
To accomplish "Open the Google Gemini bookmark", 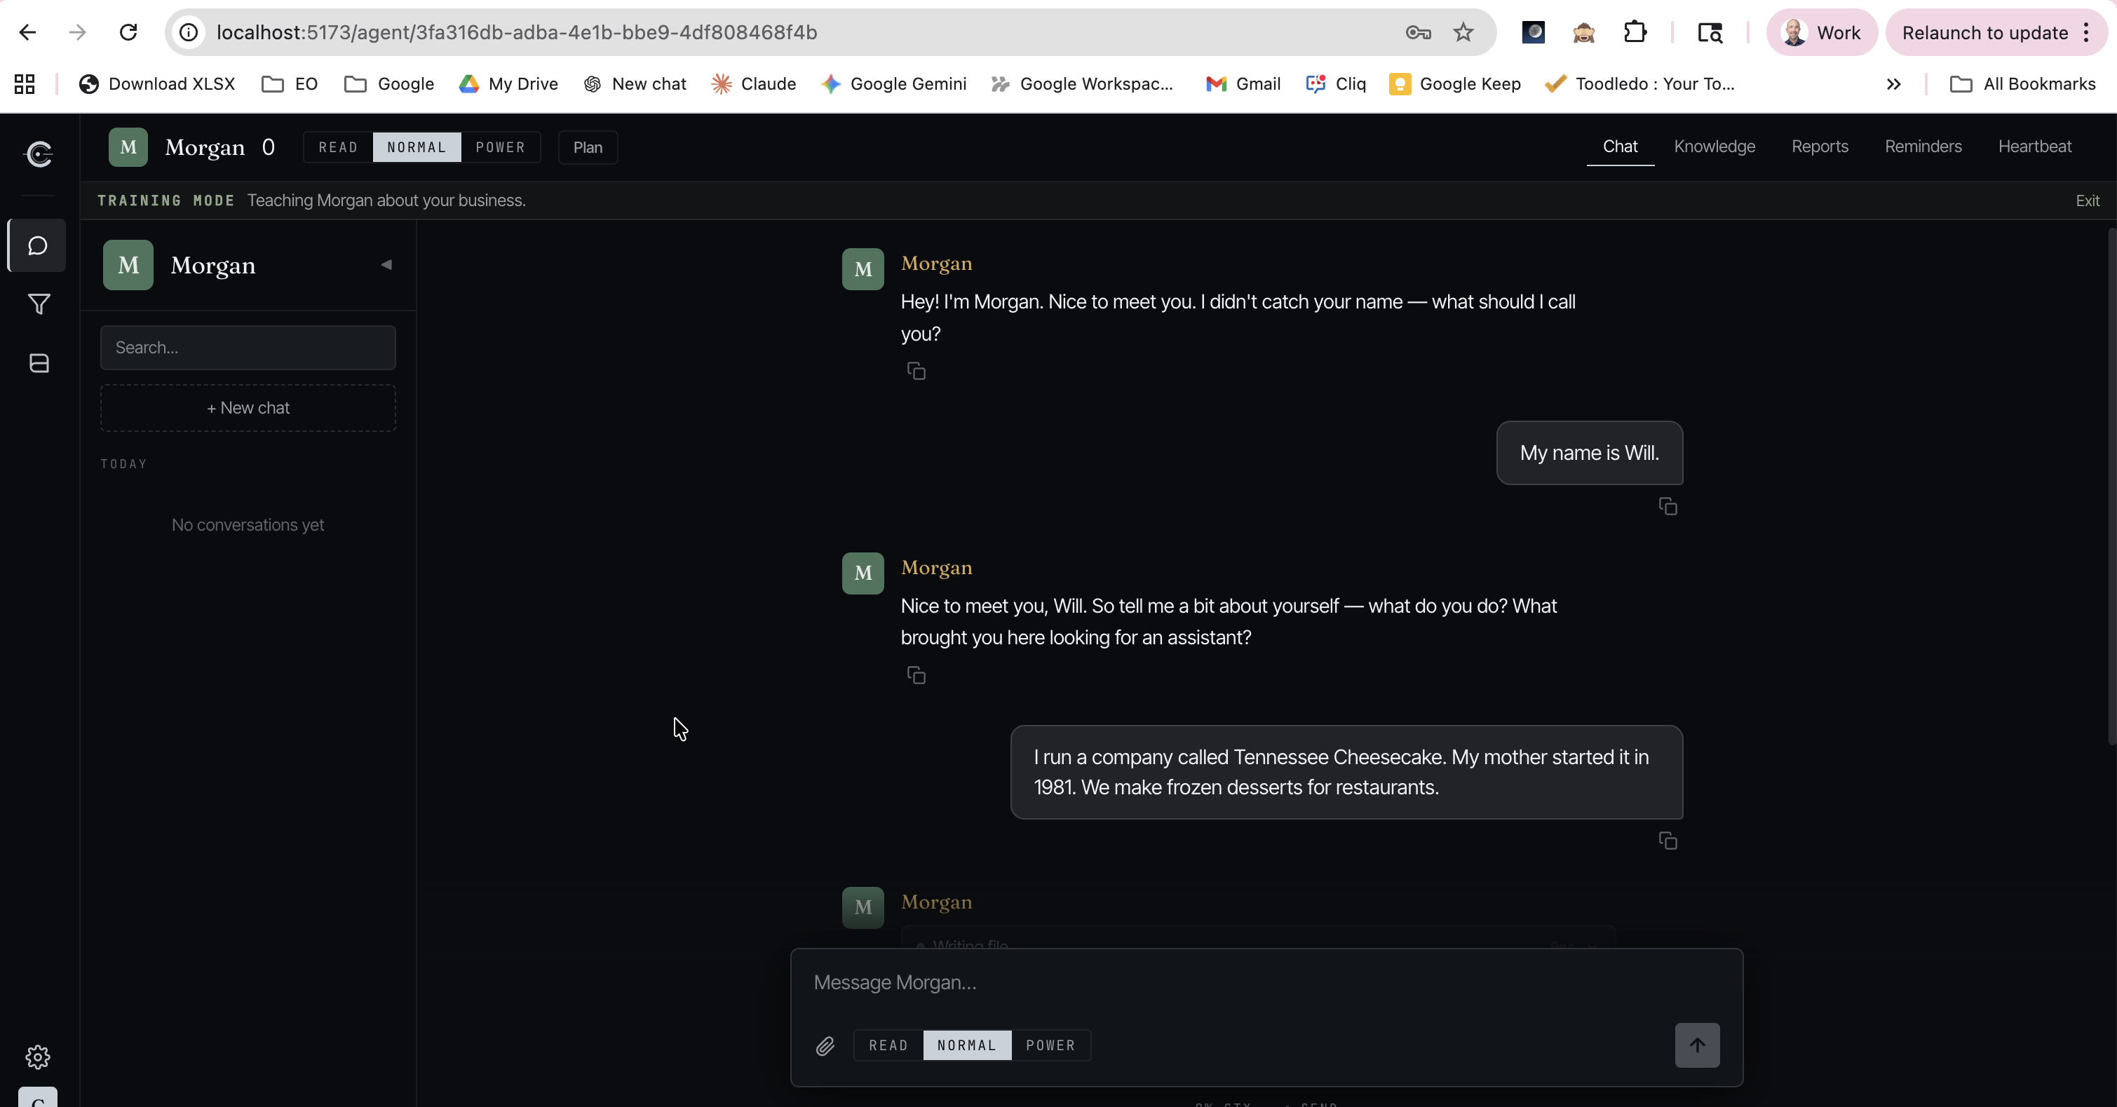I will tap(893, 84).
